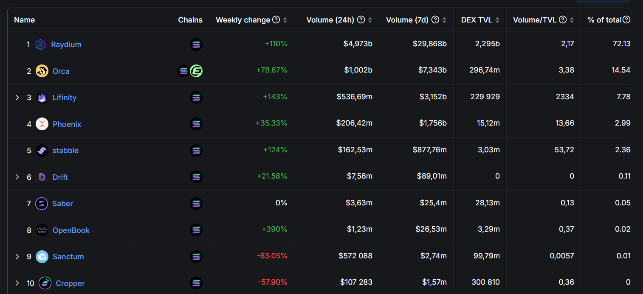Sort table by DEX TVL arrows

click(x=497, y=20)
